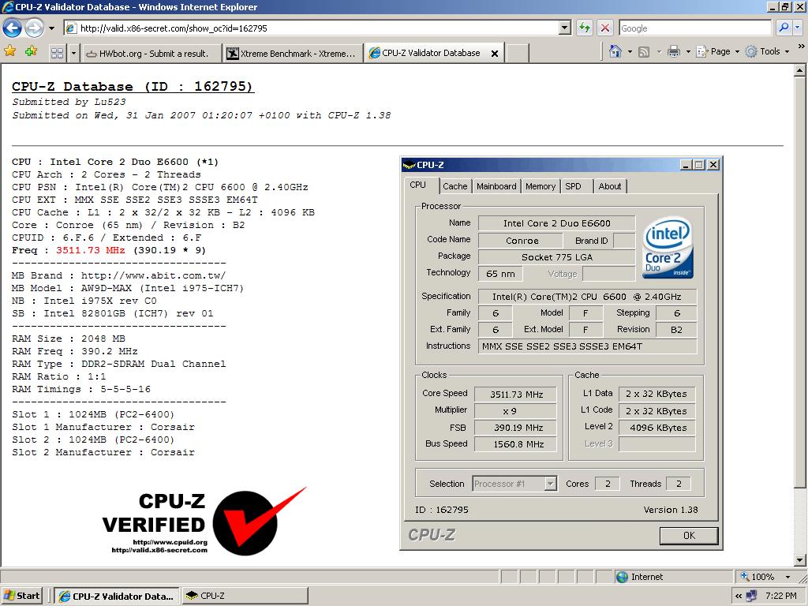
Task: Click the red 3511.73 MHz frequency text
Action: coord(90,250)
